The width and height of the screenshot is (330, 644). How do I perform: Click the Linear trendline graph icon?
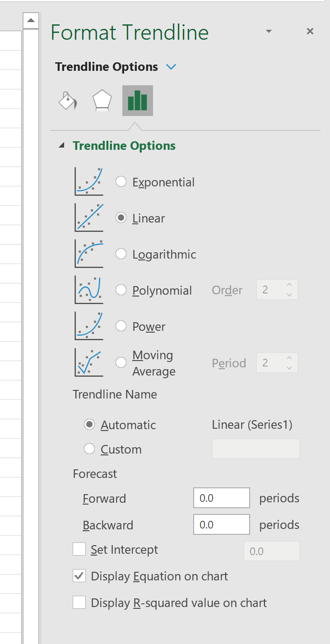click(x=89, y=218)
